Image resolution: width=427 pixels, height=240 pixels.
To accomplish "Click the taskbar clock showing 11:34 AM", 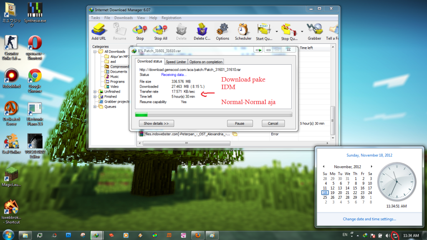I will point(411,235).
